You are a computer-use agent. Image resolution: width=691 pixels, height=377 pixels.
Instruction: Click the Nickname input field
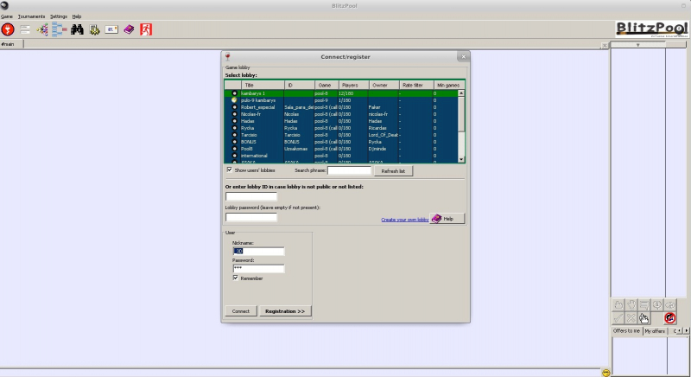pos(258,252)
